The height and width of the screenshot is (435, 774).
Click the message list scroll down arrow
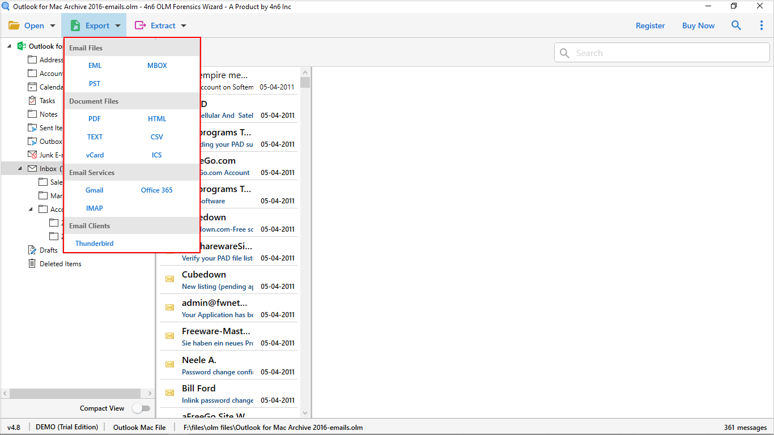click(305, 413)
